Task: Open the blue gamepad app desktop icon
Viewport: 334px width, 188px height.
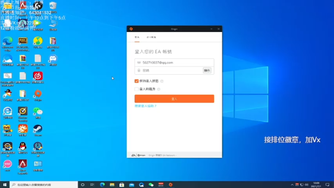Action: (53, 58)
